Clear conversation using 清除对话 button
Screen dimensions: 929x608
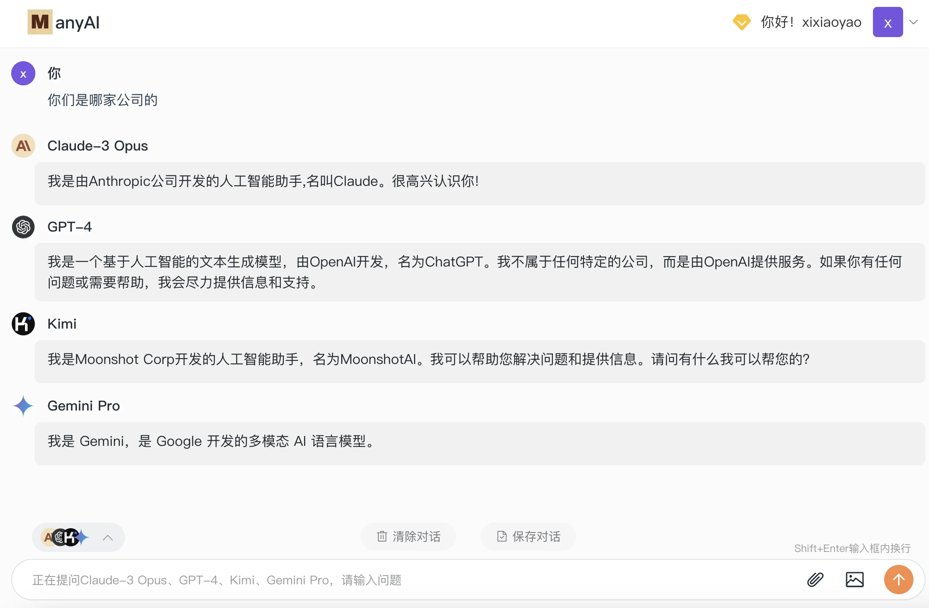tap(408, 536)
